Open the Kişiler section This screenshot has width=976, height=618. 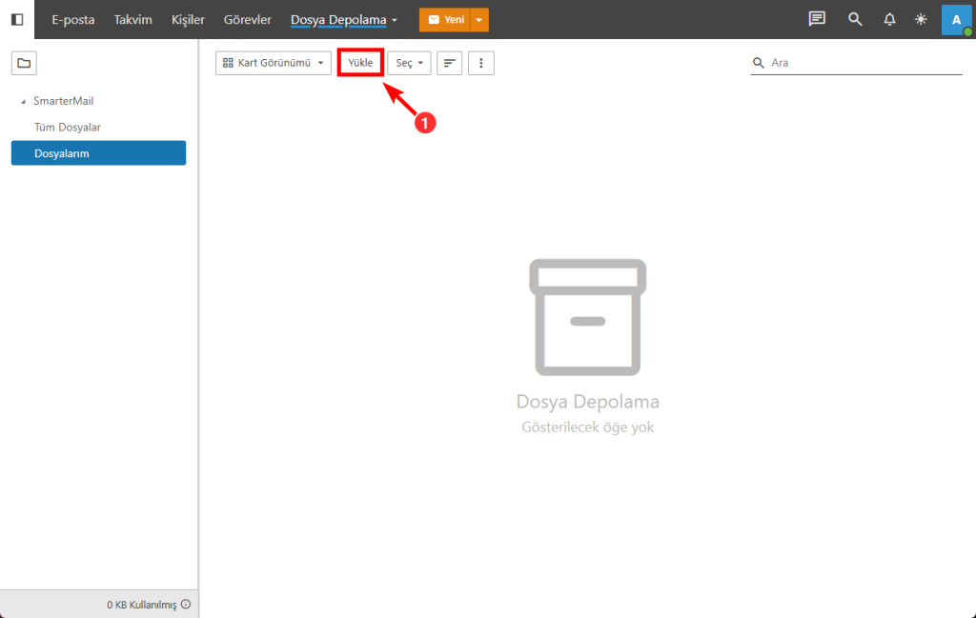(188, 19)
